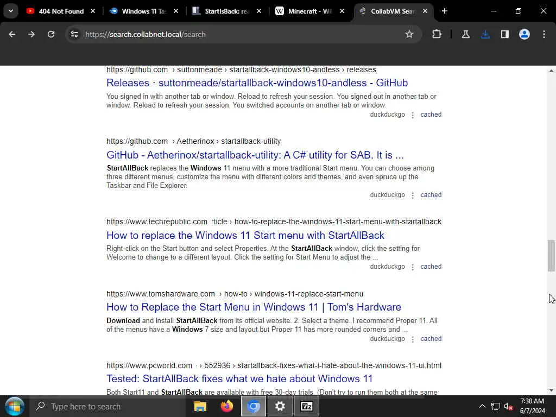Screen dimensions: 556x417
Task: View site information icon in address bar
Action: [74, 34]
